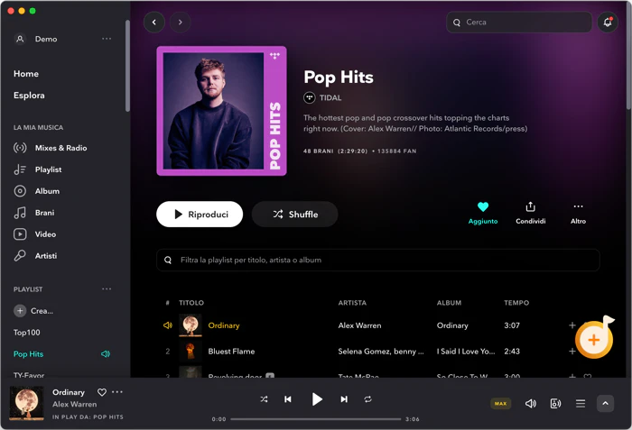Open the Brani library section

34,213
